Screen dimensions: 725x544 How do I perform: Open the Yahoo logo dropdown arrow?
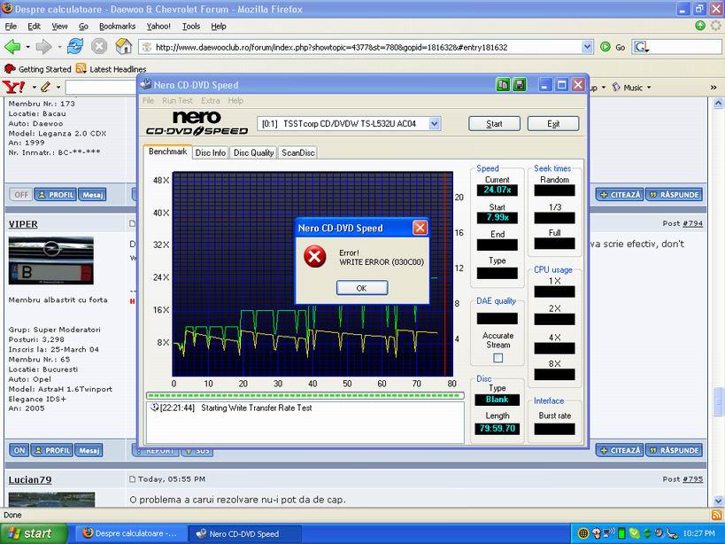point(34,87)
